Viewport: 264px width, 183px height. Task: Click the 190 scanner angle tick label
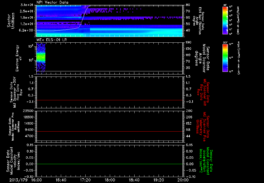188,42
